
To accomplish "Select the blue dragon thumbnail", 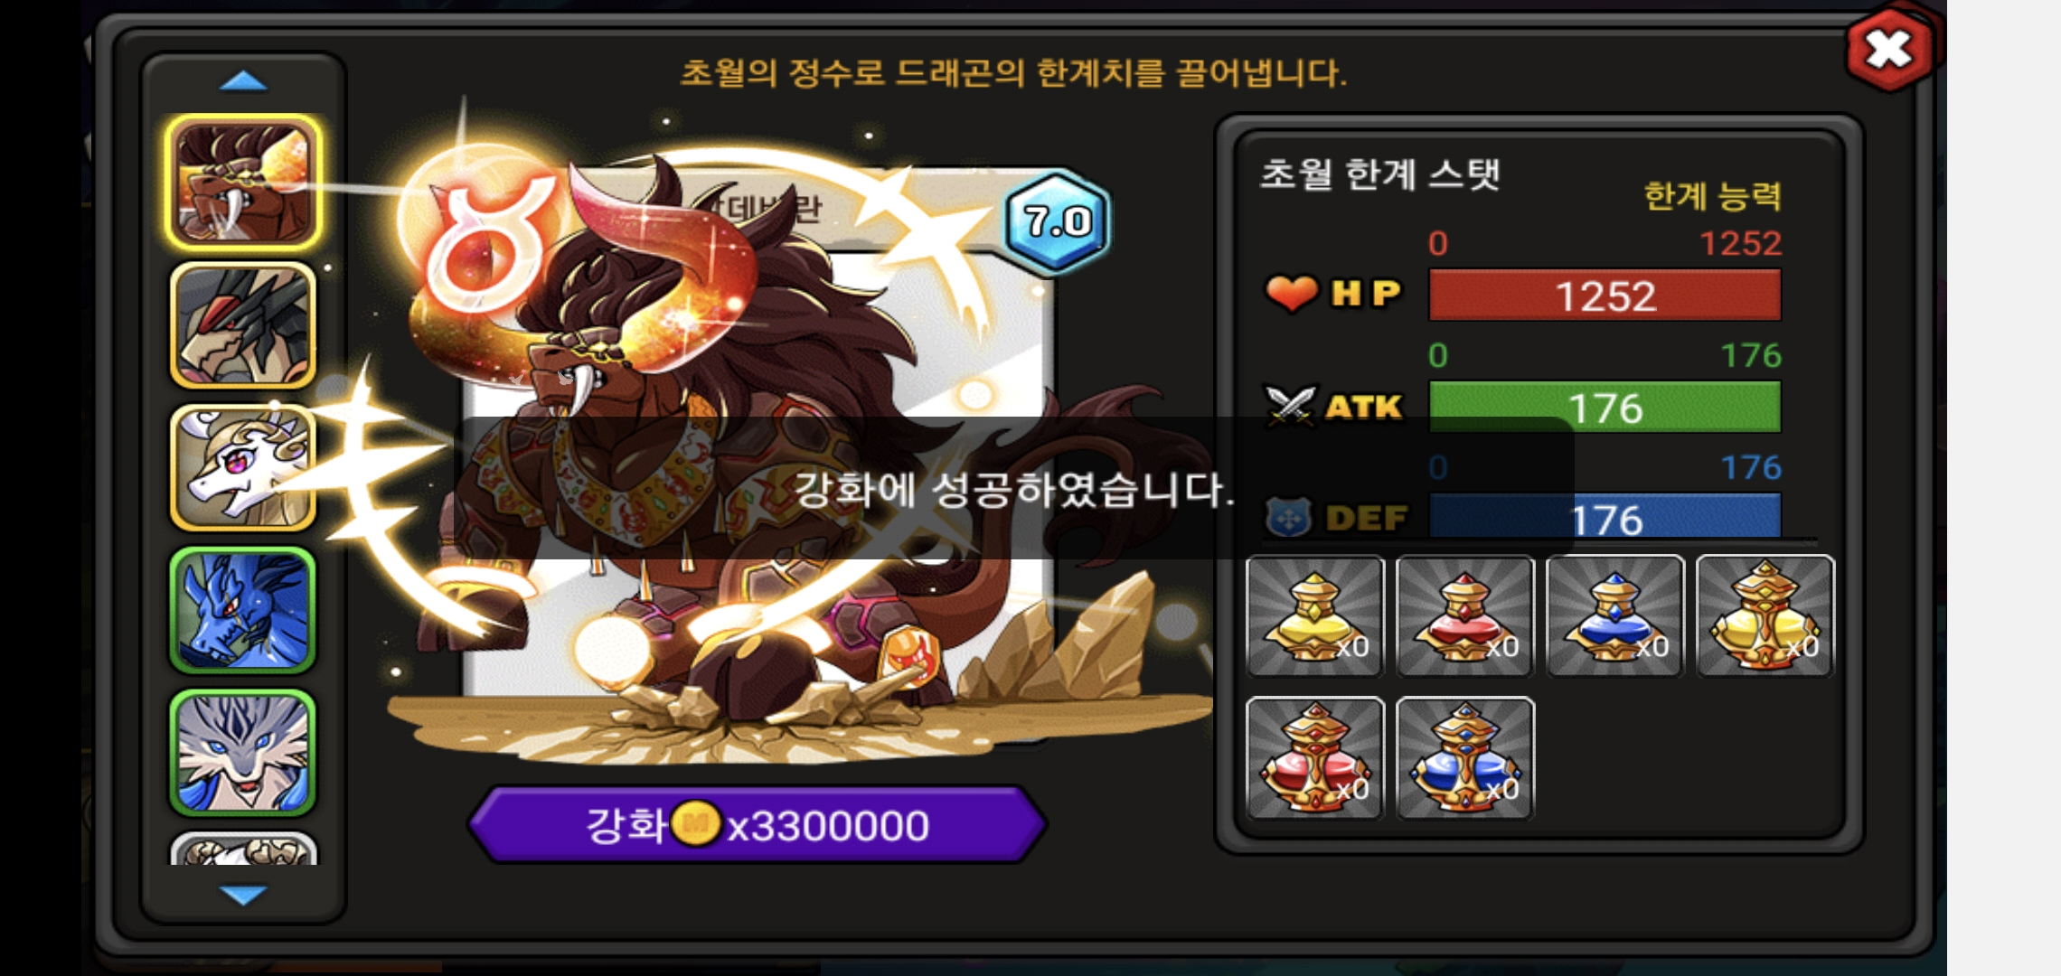I will pos(243,610).
